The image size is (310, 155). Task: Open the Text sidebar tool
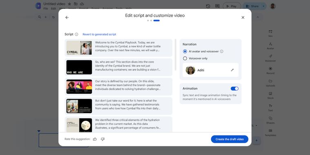pos(270,108)
